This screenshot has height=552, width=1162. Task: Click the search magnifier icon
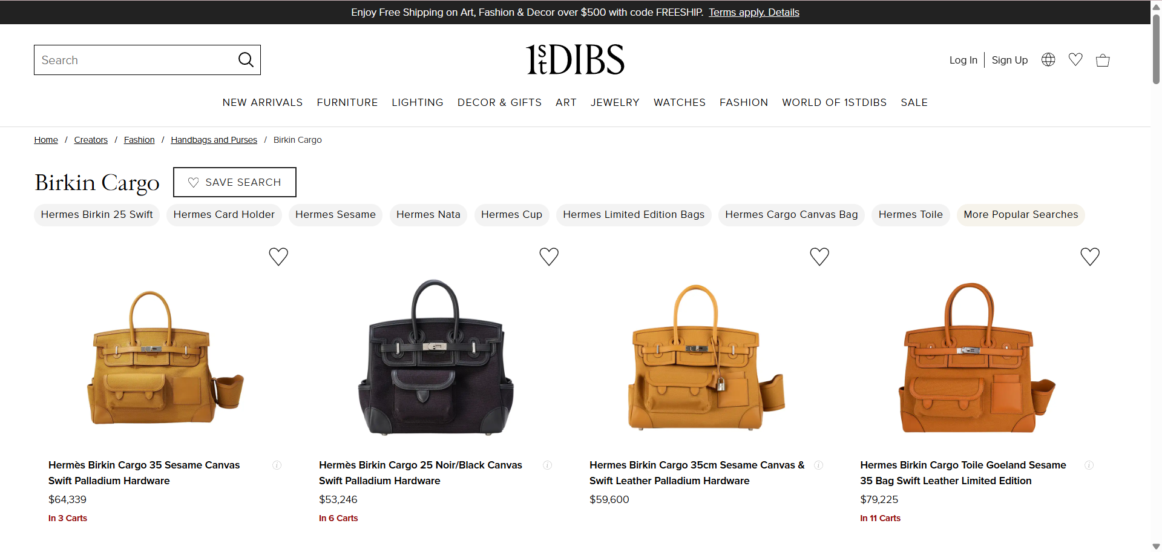246,60
